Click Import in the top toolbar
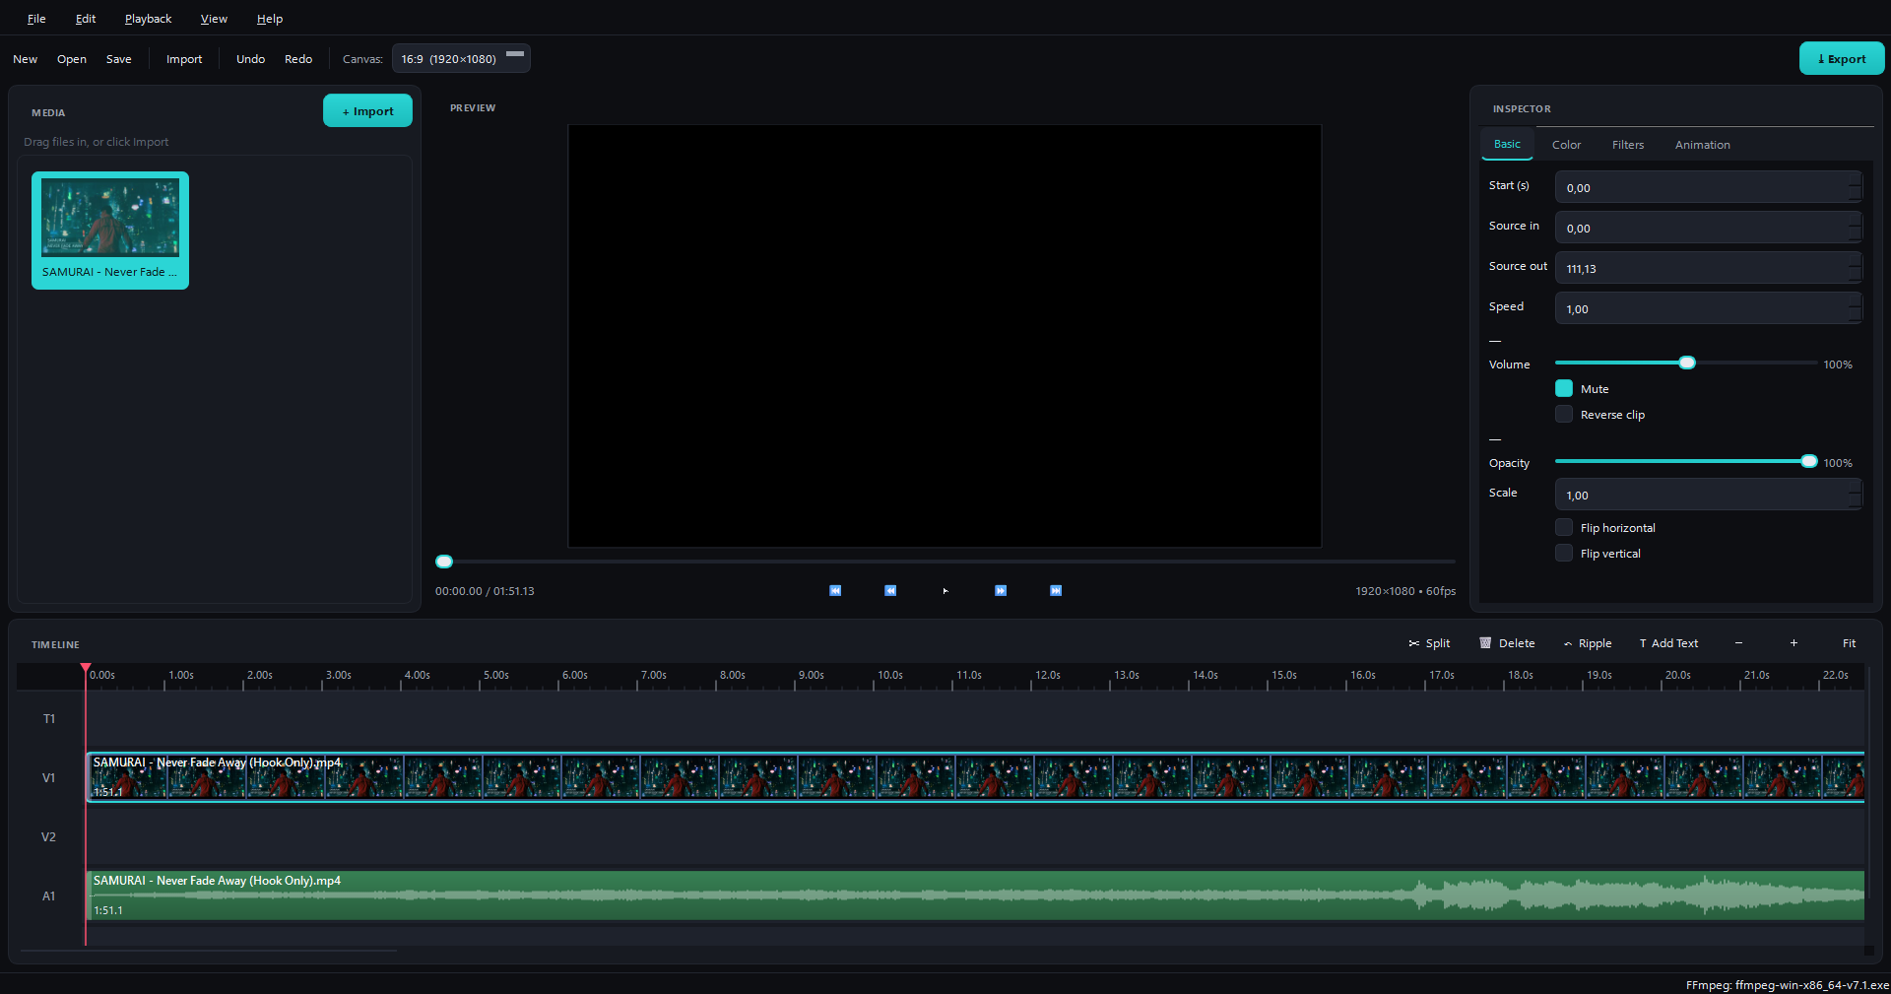The height and width of the screenshot is (994, 1891). (184, 59)
